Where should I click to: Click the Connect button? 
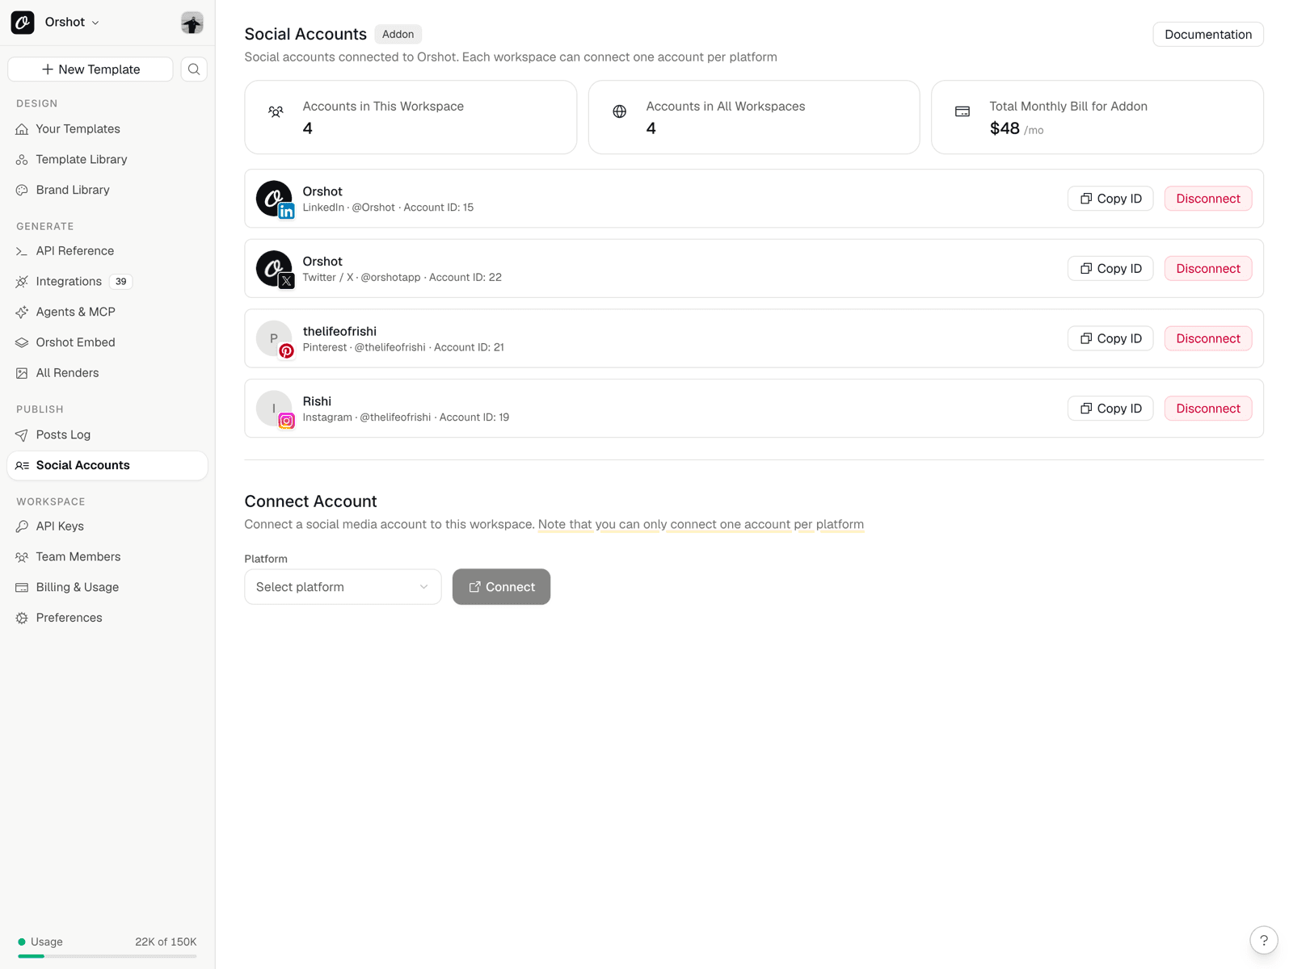(x=501, y=587)
